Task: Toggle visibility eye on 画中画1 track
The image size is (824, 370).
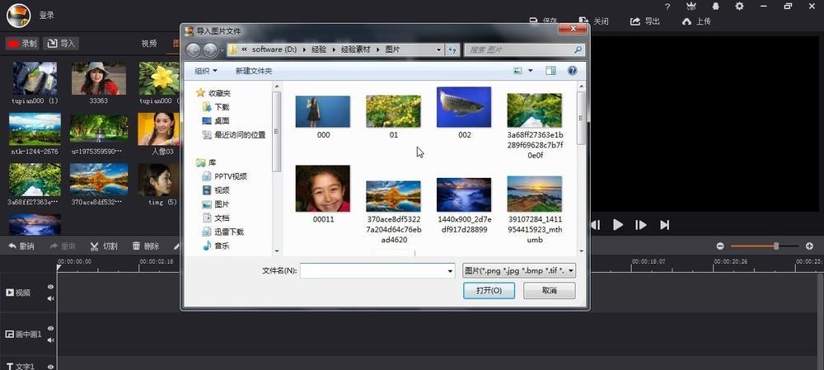Action: coord(50,329)
